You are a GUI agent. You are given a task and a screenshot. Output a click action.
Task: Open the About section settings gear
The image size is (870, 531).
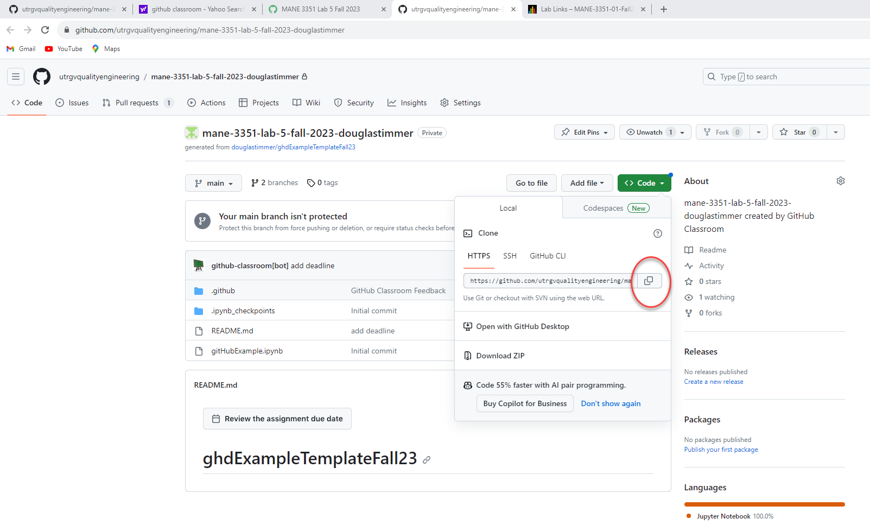840,181
